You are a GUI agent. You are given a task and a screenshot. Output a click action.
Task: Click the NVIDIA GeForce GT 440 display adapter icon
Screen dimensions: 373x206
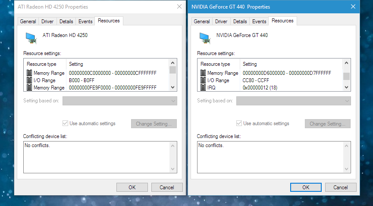pyautogui.click(x=205, y=38)
